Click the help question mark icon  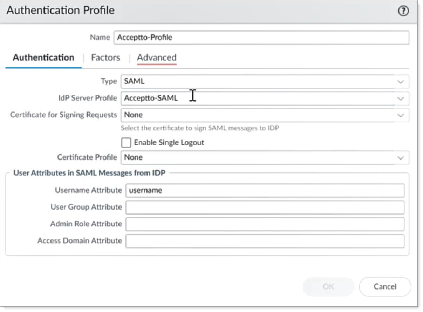tap(403, 11)
